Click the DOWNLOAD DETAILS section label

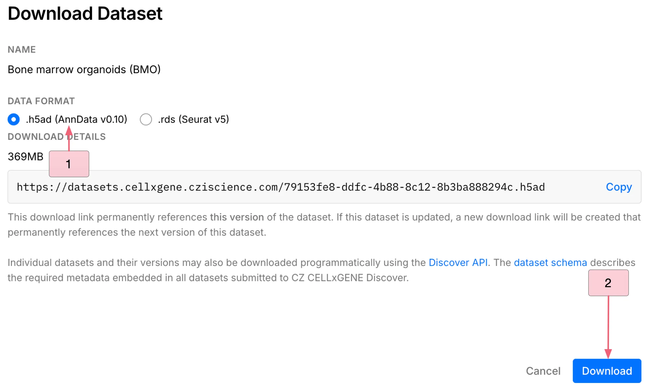(57, 137)
